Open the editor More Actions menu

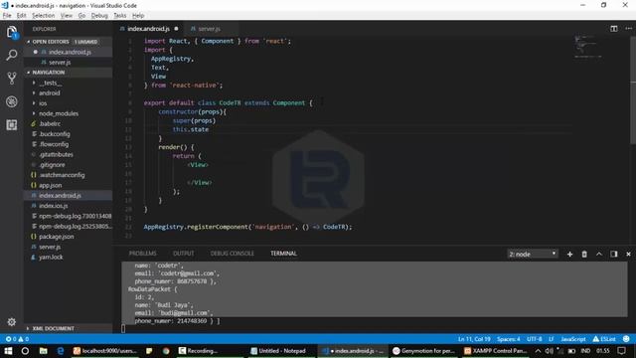point(628,29)
